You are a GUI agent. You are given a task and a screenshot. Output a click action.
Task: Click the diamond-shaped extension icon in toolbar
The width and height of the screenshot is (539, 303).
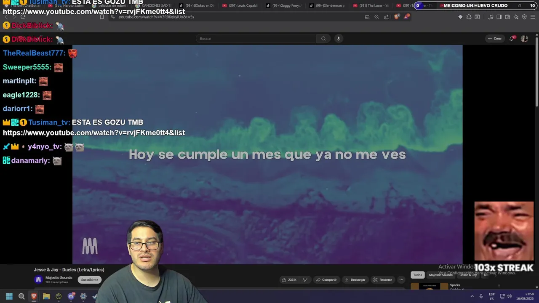[x=460, y=17]
